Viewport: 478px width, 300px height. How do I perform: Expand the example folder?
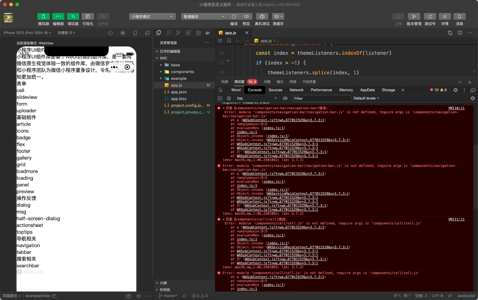(184, 78)
